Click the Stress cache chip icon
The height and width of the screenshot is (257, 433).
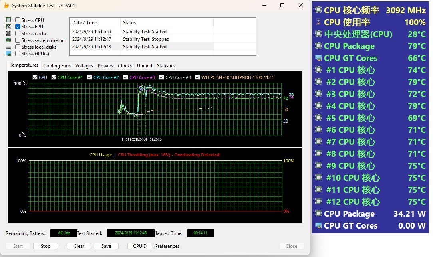tap(8, 34)
